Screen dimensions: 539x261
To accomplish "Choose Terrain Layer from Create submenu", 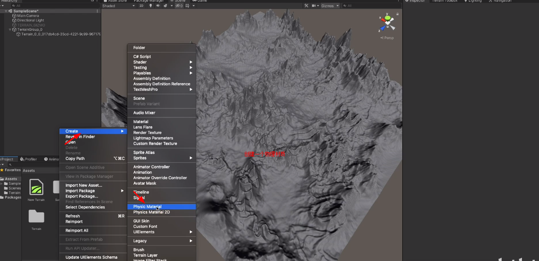I will pyautogui.click(x=162, y=255).
